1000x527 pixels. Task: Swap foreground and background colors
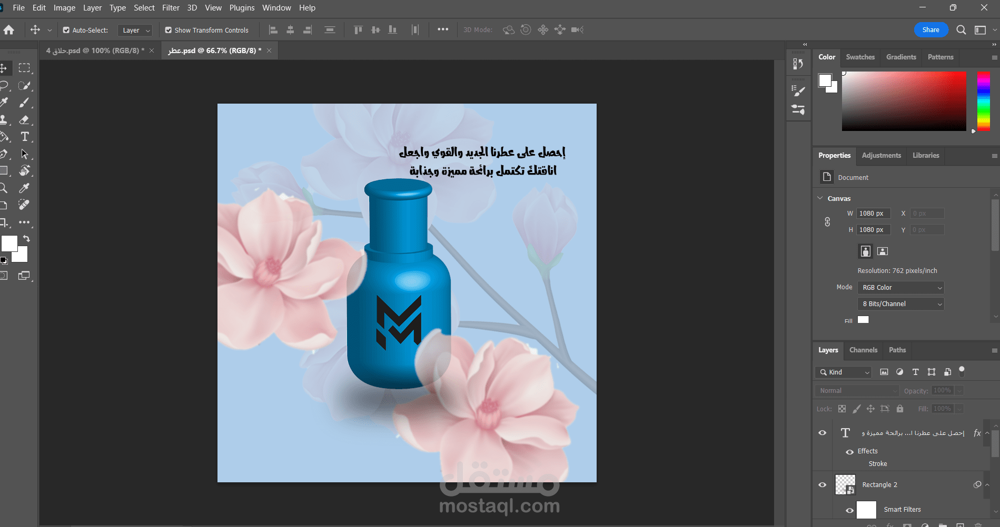click(x=26, y=239)
